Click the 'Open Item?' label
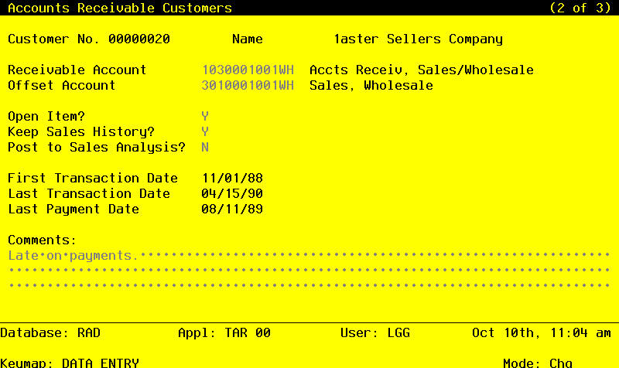Screen dimensions: 619x368 point(46,116)
